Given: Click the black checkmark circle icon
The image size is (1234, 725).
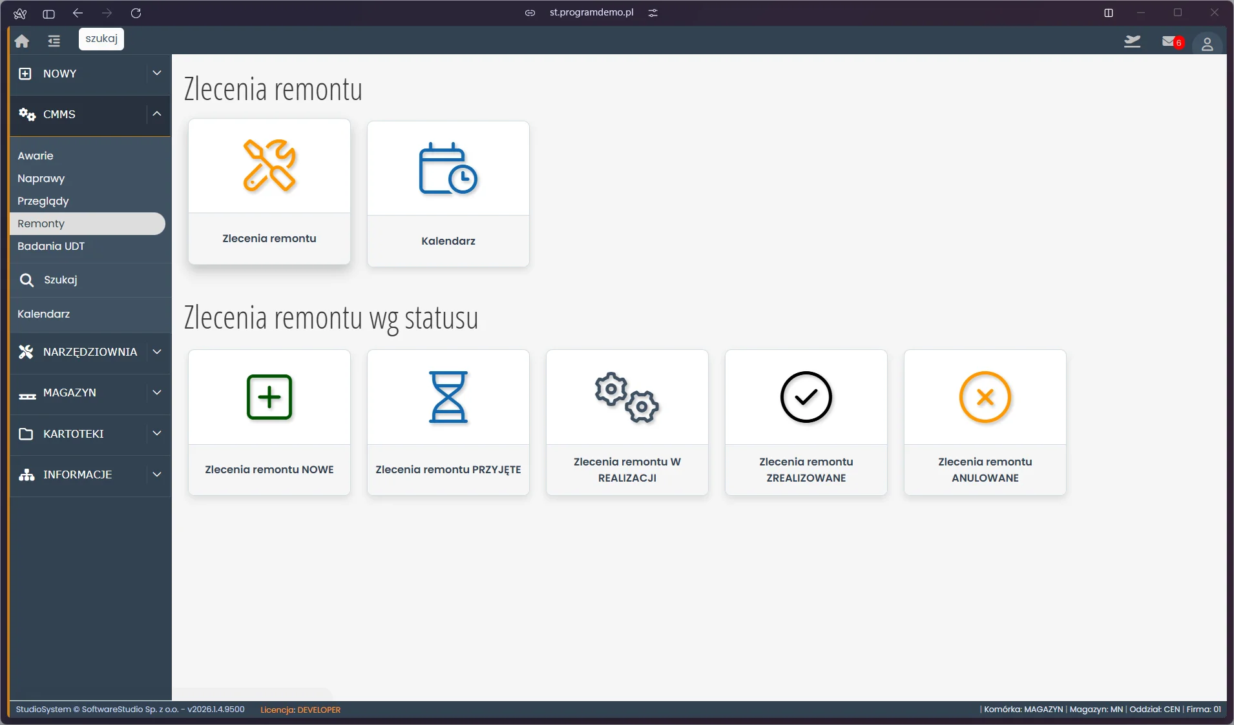Looking at the screenshot, I should pos(806,397).
